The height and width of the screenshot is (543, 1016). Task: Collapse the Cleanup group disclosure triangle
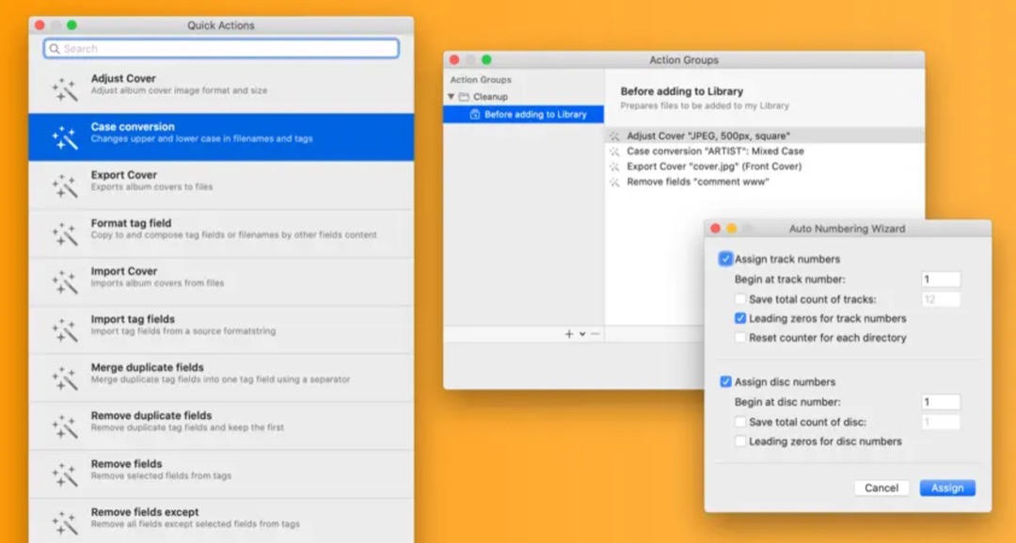(x=452, y=97)
